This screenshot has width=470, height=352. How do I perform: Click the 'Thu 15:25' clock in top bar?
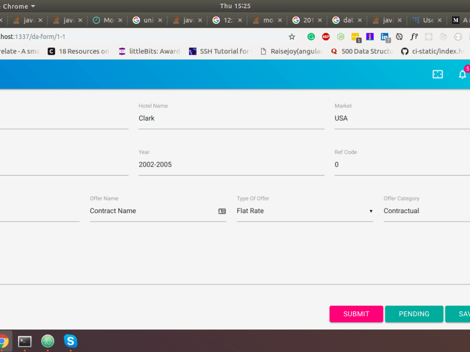click(x=235, y=6)
